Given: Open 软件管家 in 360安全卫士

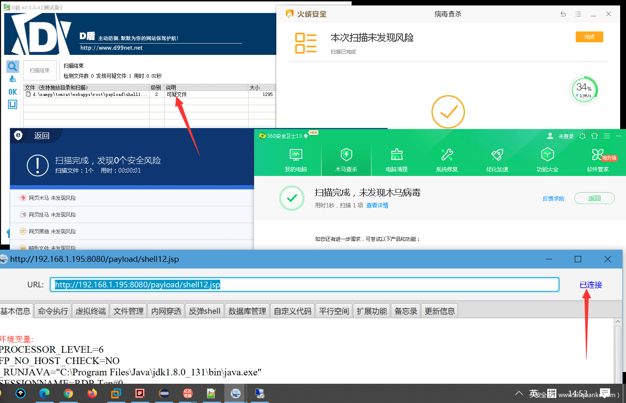Looking at the screenshot, I should pyautogui.click(x=598, y=160).
